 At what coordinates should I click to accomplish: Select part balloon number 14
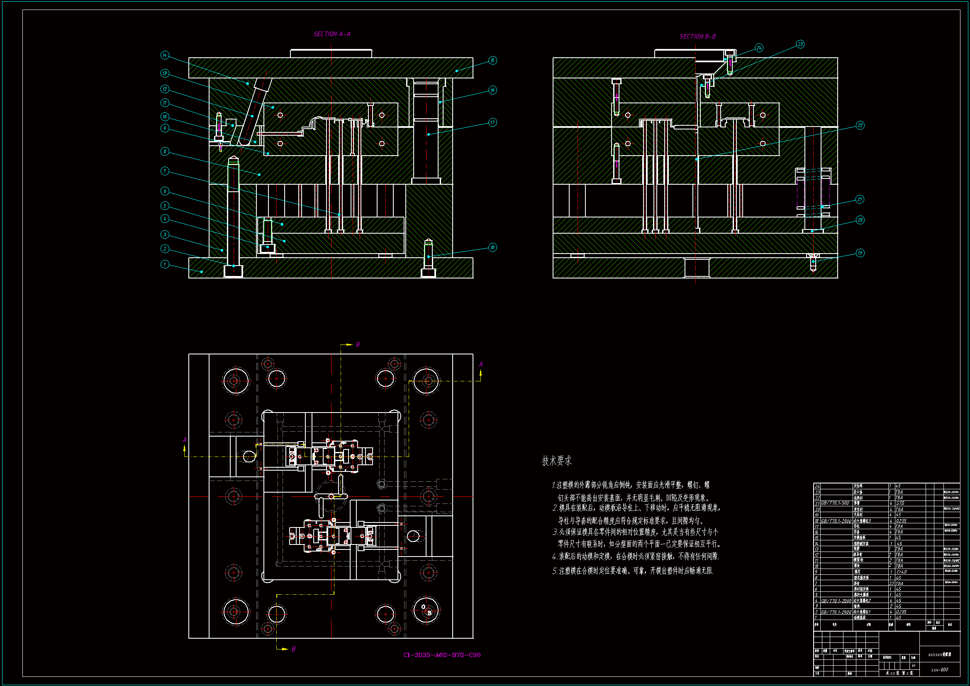click(x=165, y=55)
